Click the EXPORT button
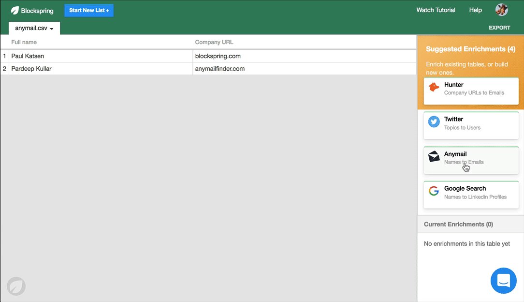 pyautogui.click(x=499, y=28)
